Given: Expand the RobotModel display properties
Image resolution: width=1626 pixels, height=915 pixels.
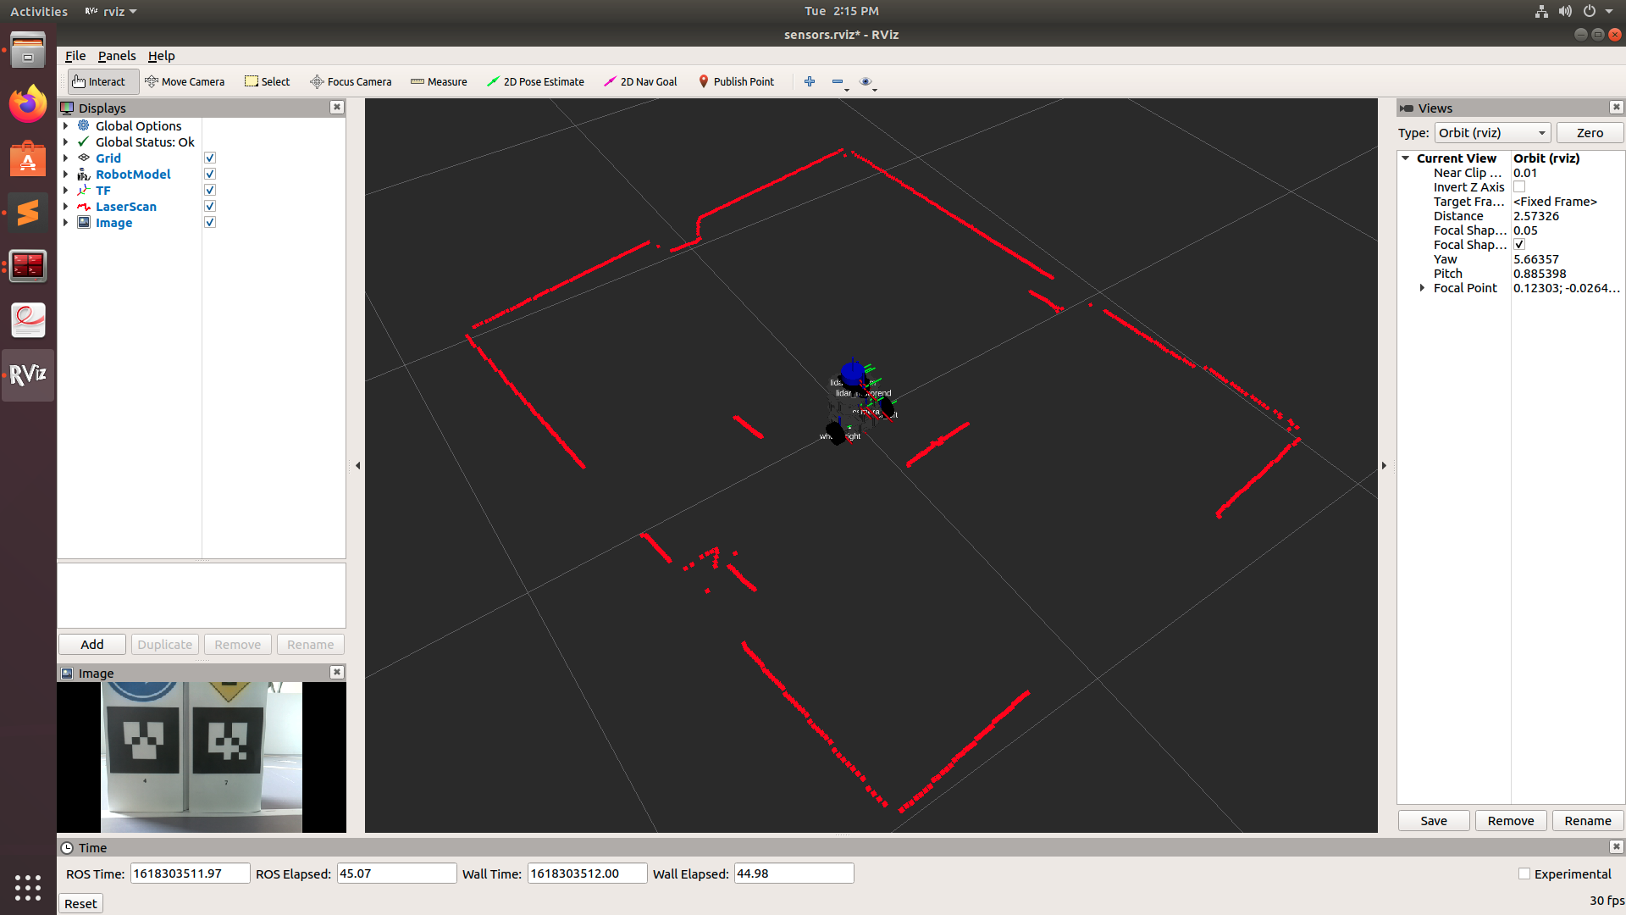Looking at the screenshot, I should (65, 174).
